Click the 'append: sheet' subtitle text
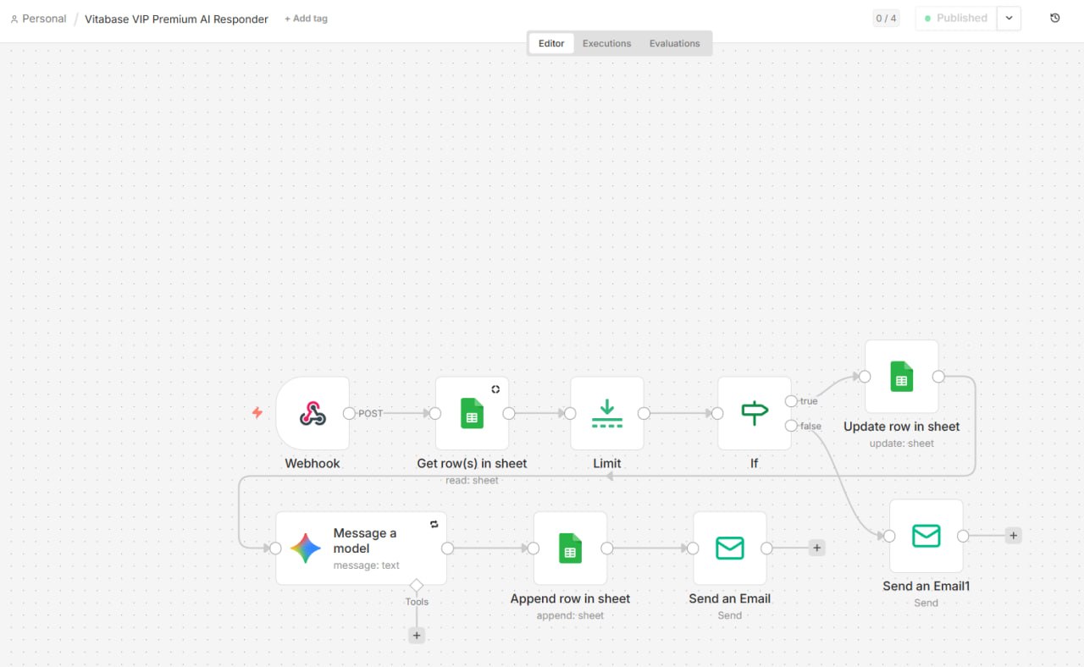Image resolution: width=1084 pixels, height=667 pixels. coord(570,615)
